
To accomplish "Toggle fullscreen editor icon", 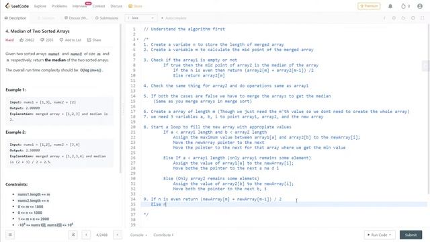I will click(423, 18).
